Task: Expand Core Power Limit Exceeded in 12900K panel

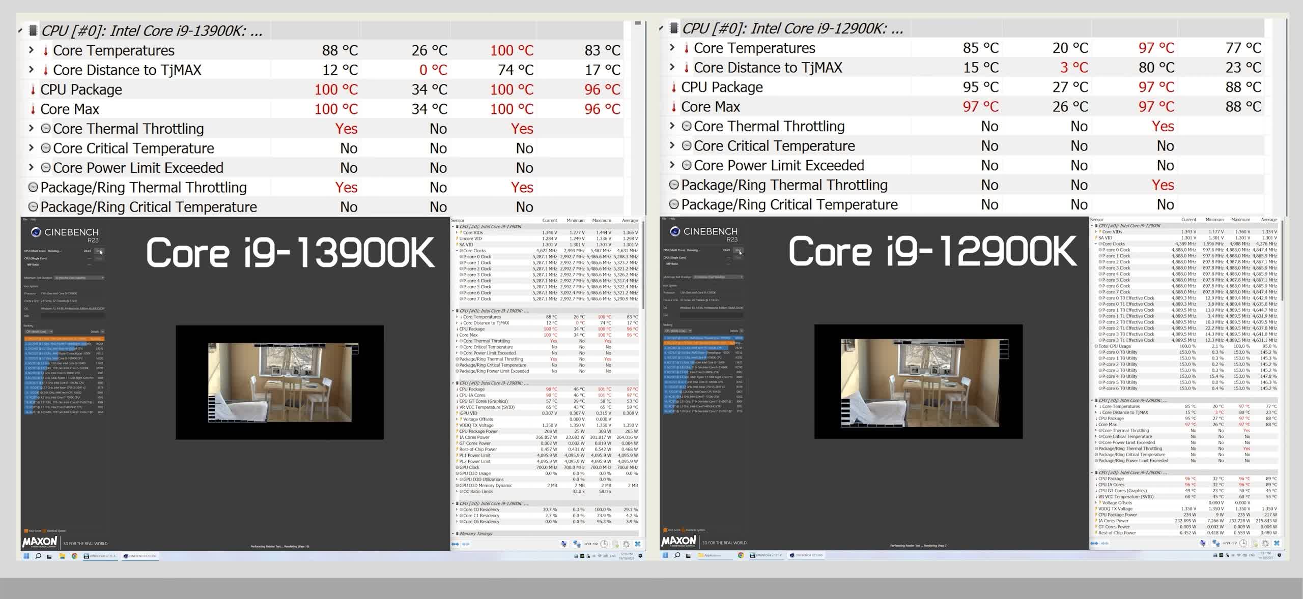Action: point(672,164)
